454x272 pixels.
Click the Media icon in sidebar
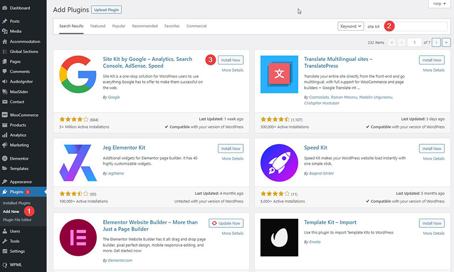coord(5,31)
